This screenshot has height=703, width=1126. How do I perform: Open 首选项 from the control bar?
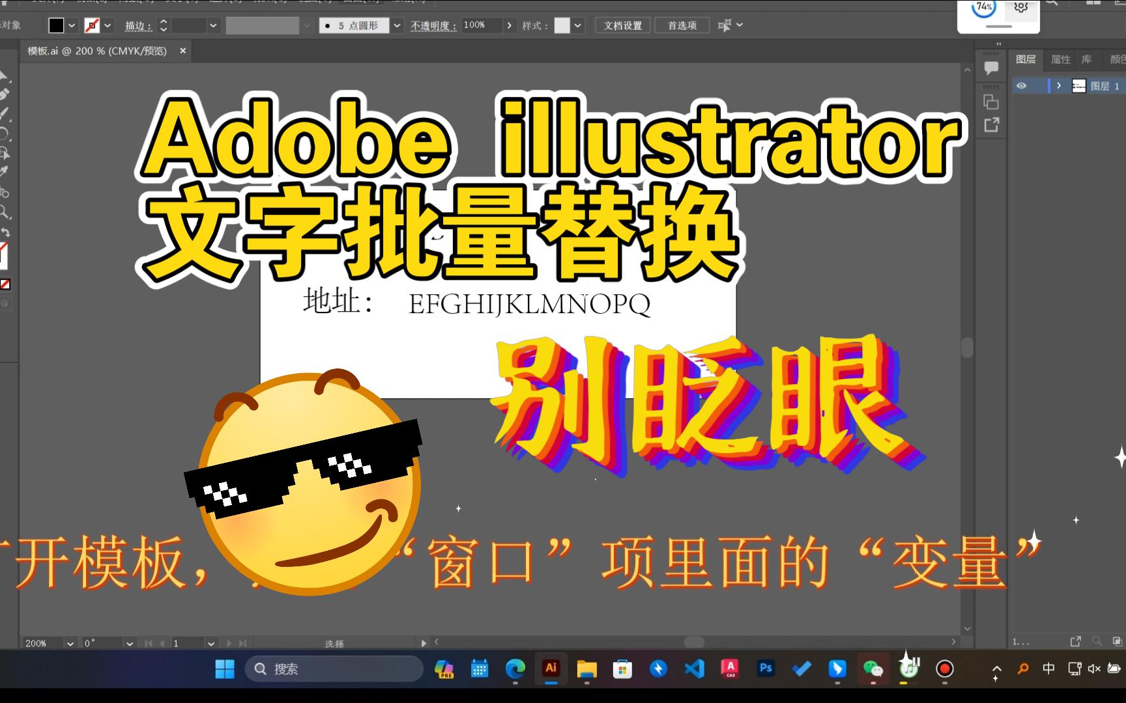click(x=682, y=25)
